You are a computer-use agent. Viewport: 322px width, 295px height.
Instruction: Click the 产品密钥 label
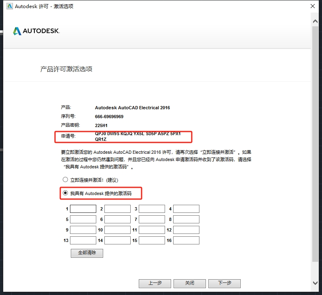[70, 125]
